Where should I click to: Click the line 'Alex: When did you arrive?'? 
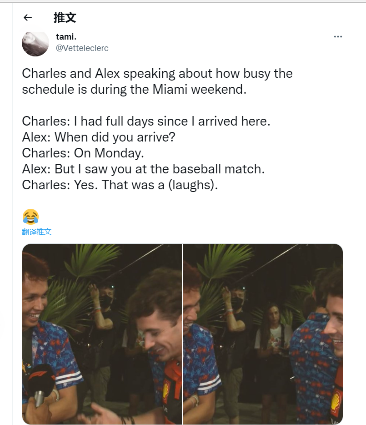(x=98, y=137)
